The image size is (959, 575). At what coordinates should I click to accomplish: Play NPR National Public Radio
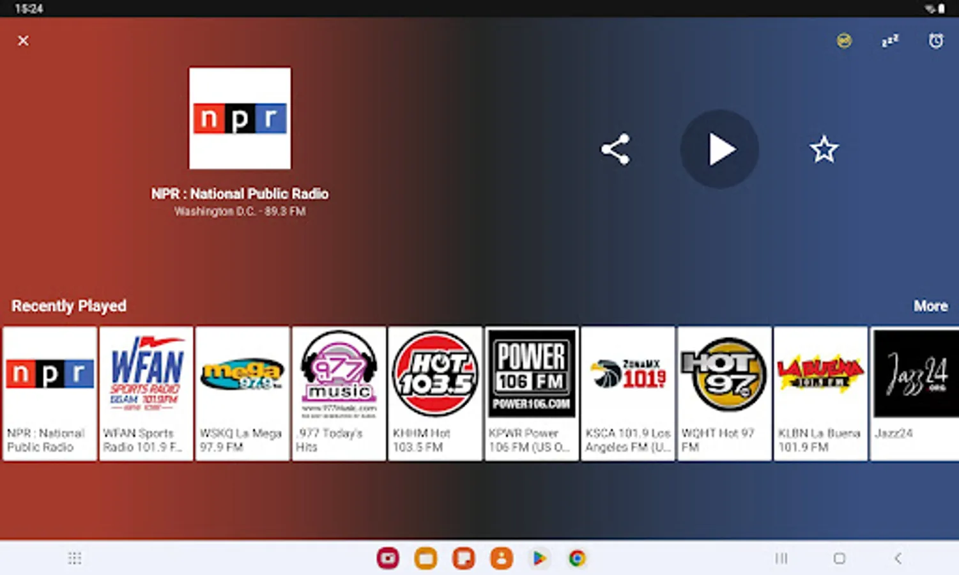[x=719, y=149]
